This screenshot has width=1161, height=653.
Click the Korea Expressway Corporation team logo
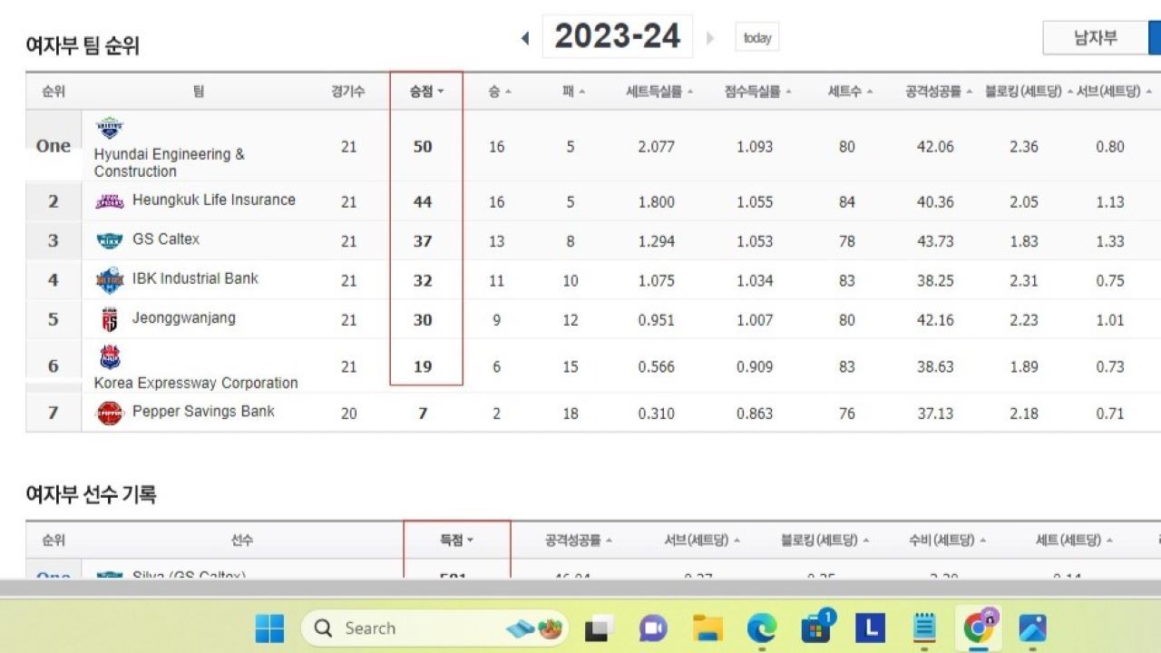pos(109,357)
